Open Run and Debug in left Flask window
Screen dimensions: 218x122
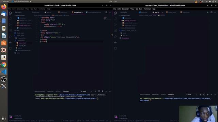click(10, 37)
